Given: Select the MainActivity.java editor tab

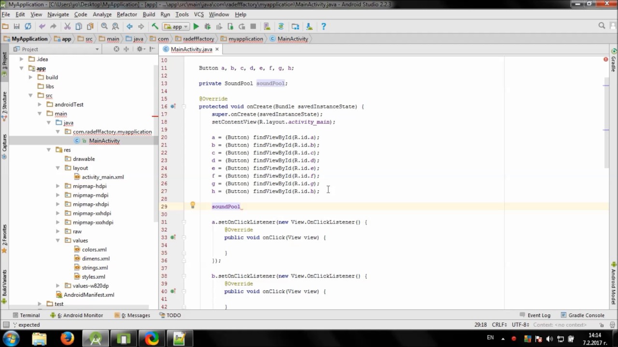Looking at the screenshot, I should pos(191,49).
